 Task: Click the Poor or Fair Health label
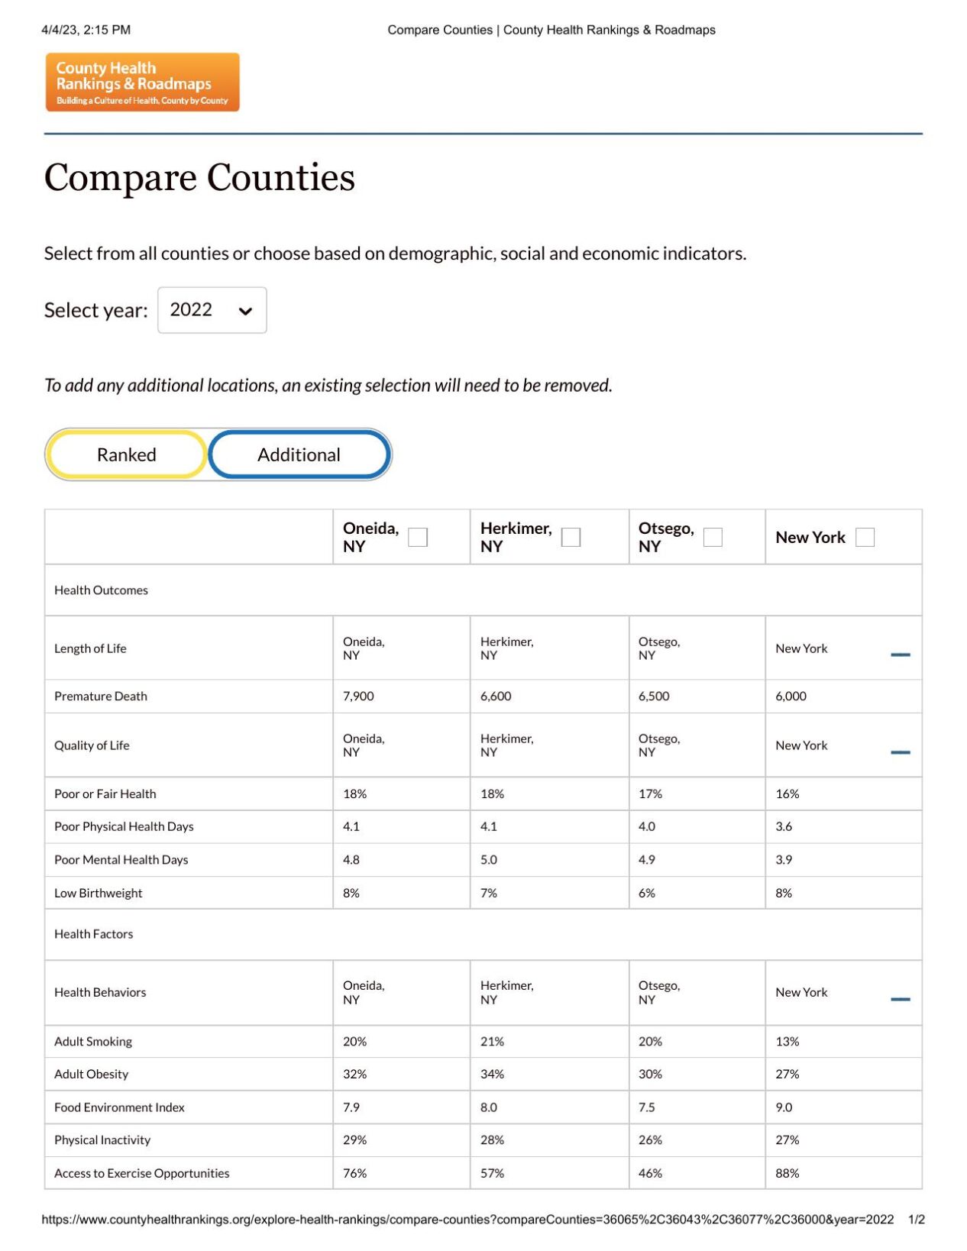[x=105, y=794]
